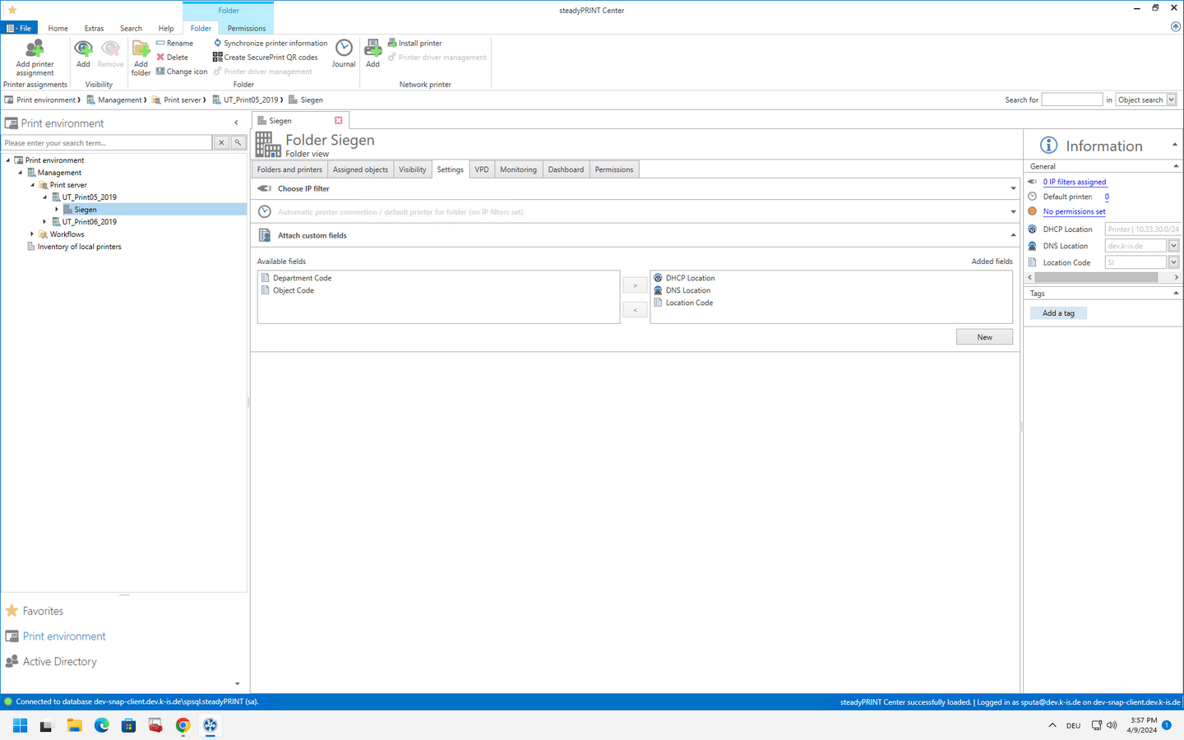1184x740 pixels.
Task: Open Folders and printers tab
Action: pos(289,169)
